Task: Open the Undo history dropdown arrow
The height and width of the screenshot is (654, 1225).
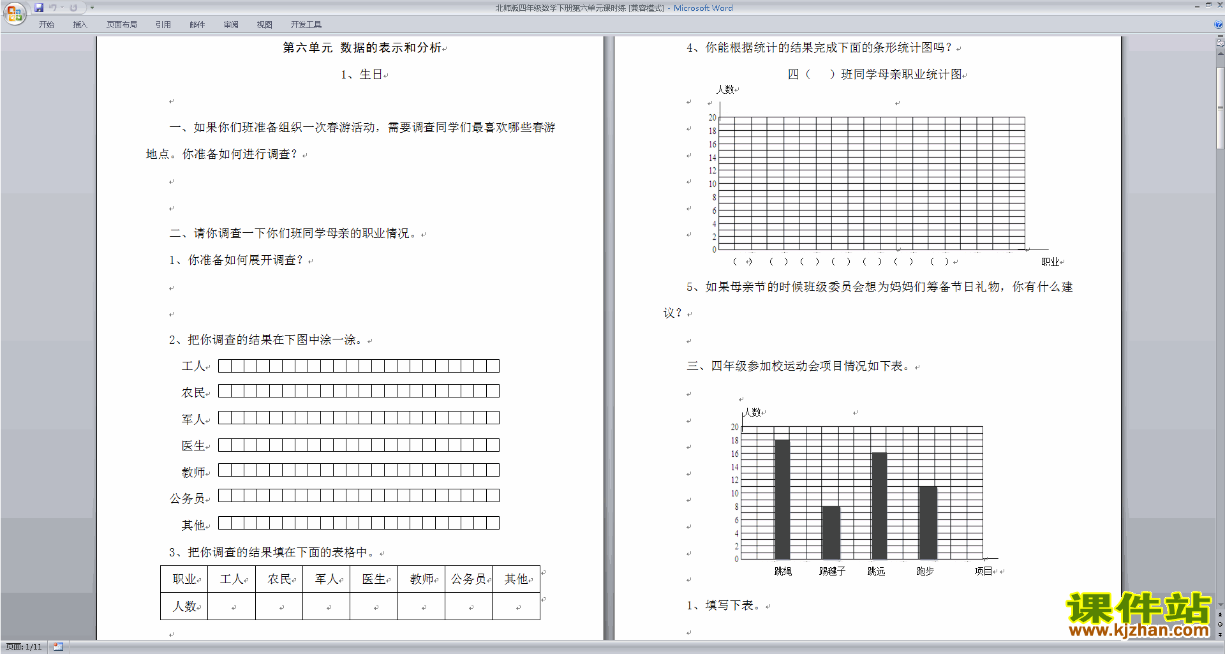Action: point(63,8)
